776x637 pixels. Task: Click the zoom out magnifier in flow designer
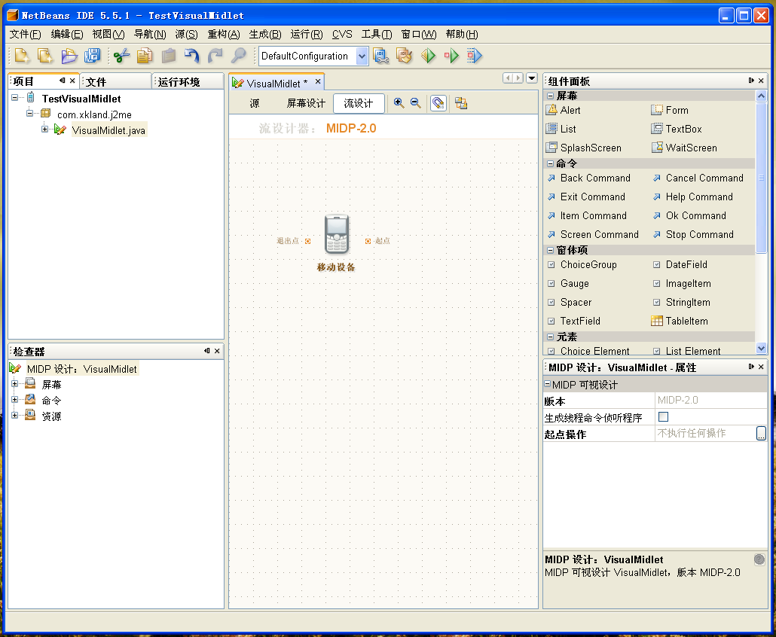[416, 103]
